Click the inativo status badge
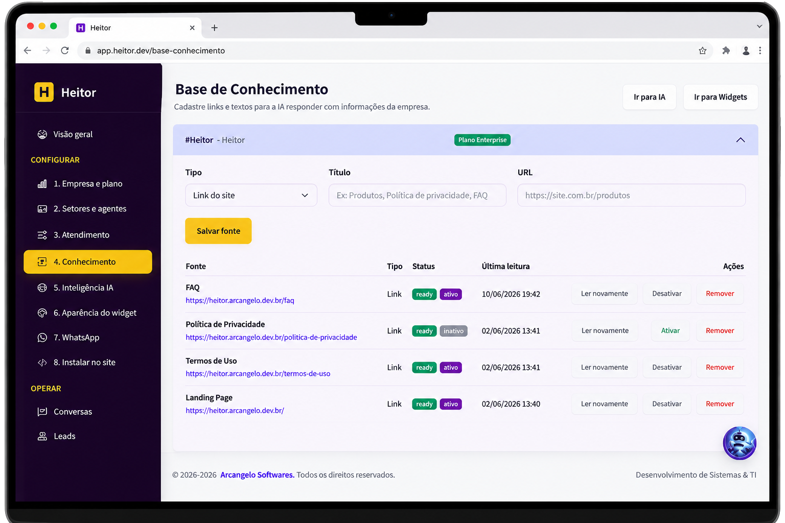 453,331
